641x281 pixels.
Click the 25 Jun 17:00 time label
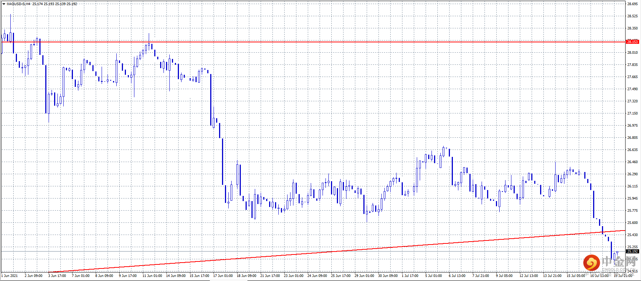pos(341,276)
